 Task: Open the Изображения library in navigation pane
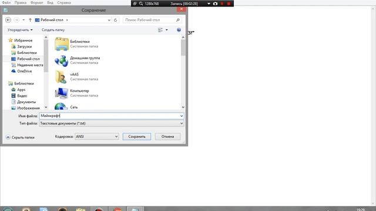point(28,108)
